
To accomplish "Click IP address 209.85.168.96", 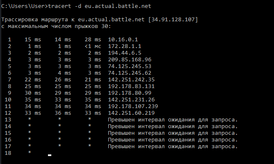I will pos(129,60).
